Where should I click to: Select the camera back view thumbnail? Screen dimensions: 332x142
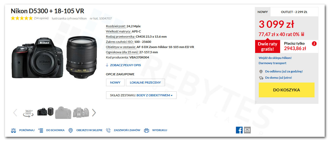63,112
